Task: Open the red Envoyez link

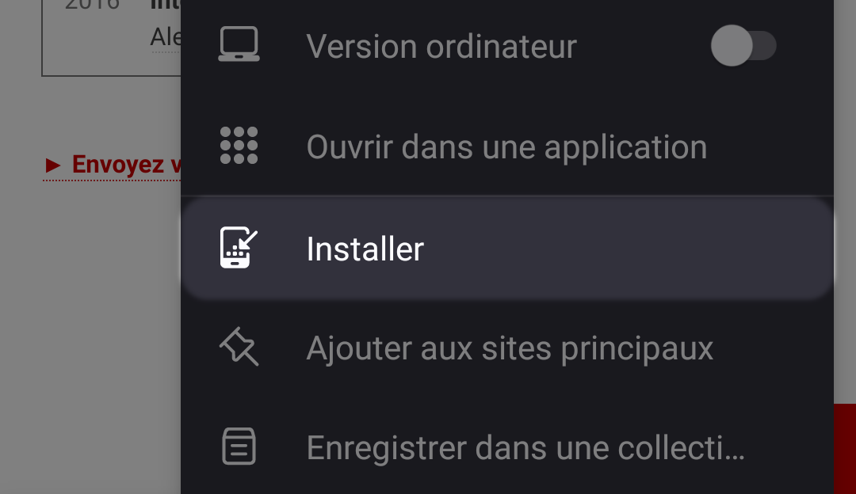Action: pyautogui.click(x=119, y=165)
